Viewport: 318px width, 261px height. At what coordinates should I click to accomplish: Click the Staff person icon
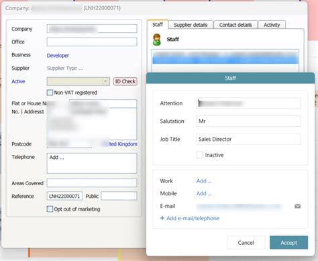(x=157, y=40)
